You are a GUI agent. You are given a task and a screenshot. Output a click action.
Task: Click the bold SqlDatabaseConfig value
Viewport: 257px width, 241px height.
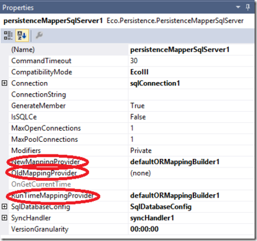[161, 207]
